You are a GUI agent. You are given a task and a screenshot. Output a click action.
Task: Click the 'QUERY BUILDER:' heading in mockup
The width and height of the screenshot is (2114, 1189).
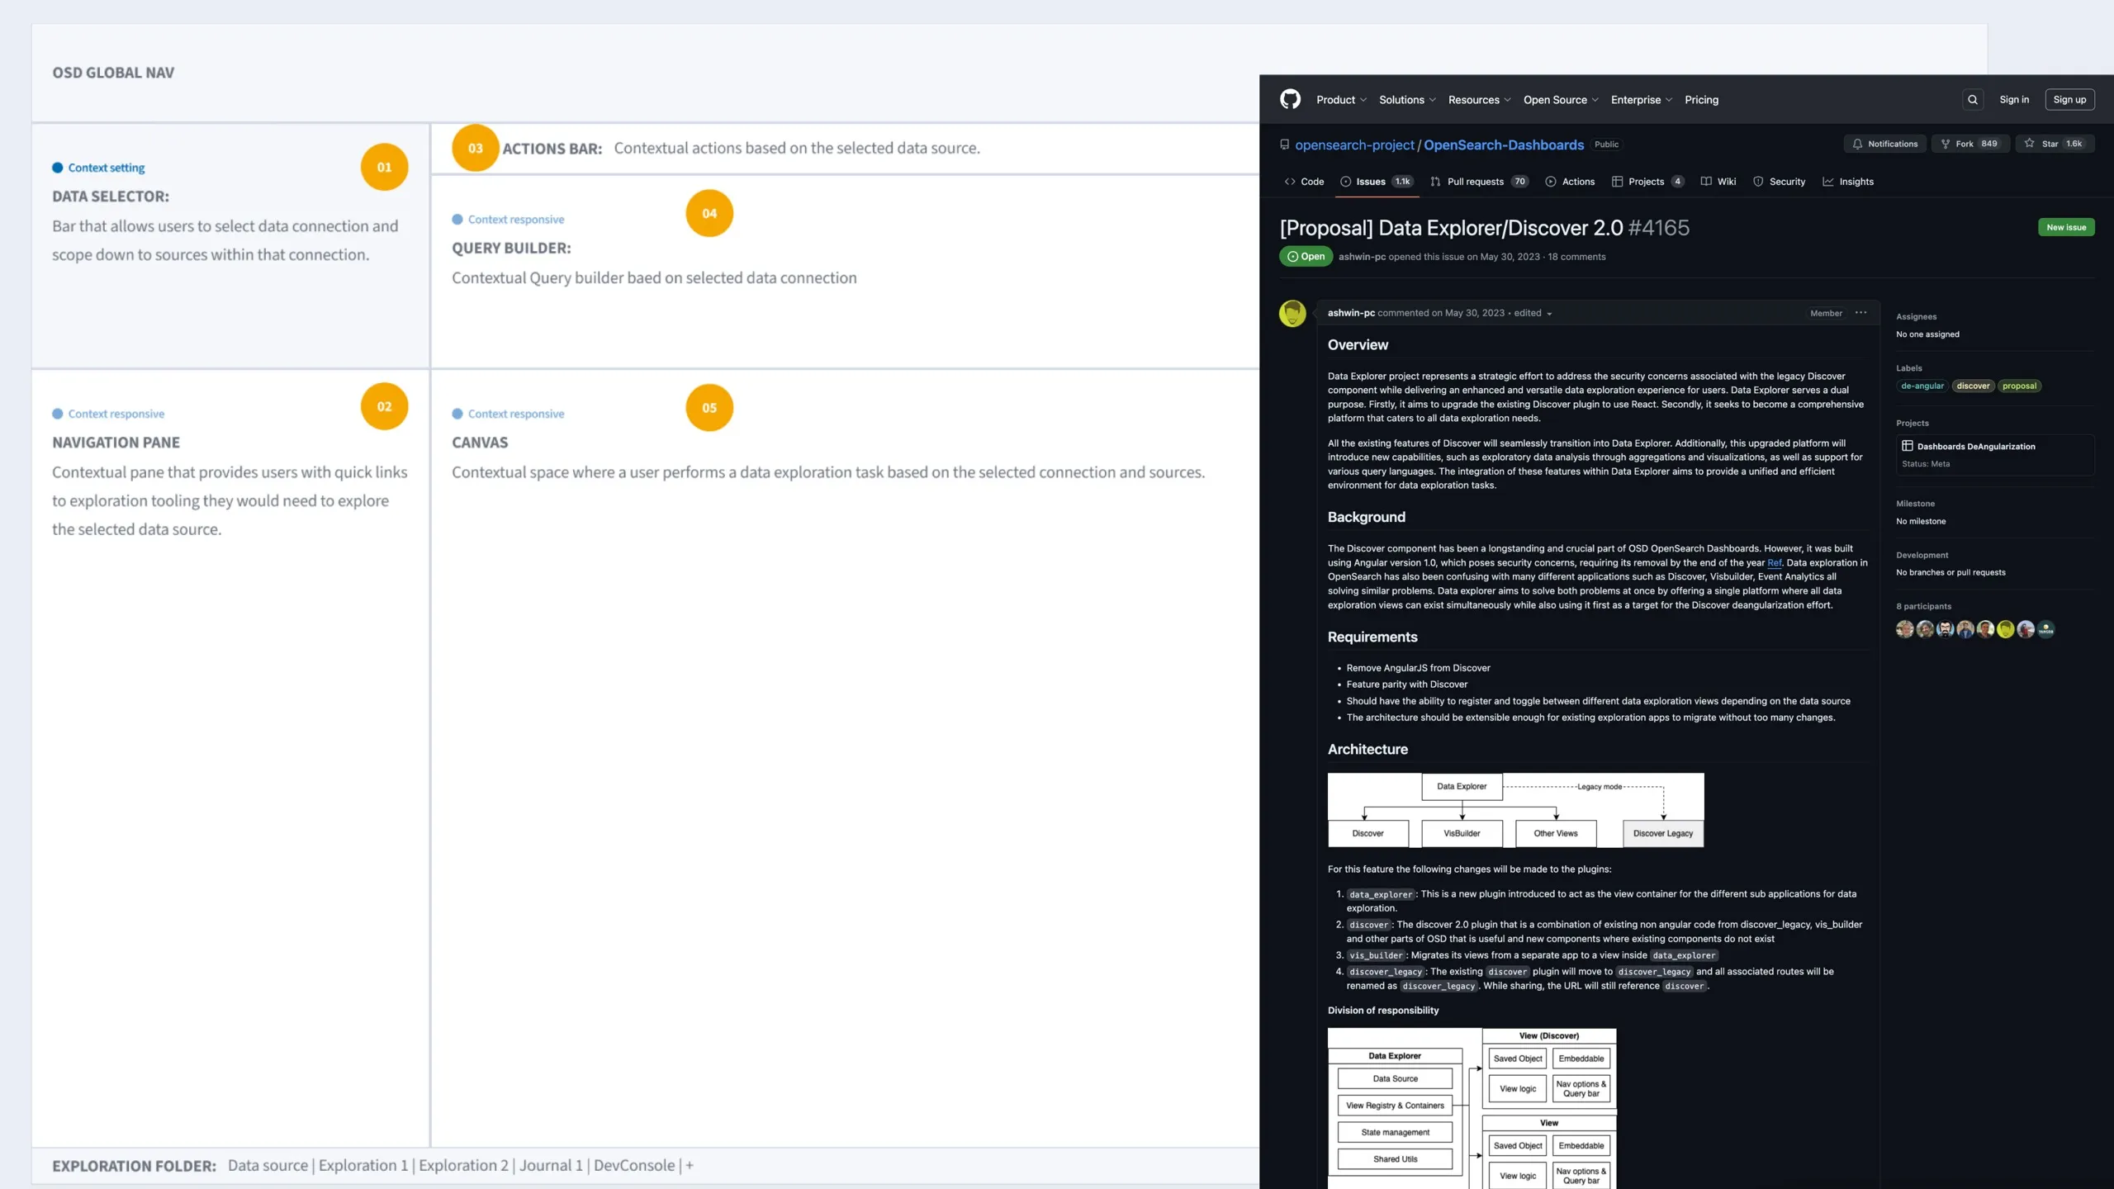pyautogui.click(x=511, y=248)
